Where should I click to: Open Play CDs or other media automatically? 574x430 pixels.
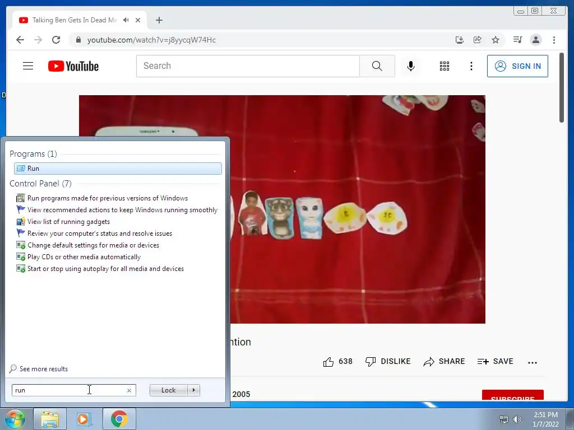point(78,257)
